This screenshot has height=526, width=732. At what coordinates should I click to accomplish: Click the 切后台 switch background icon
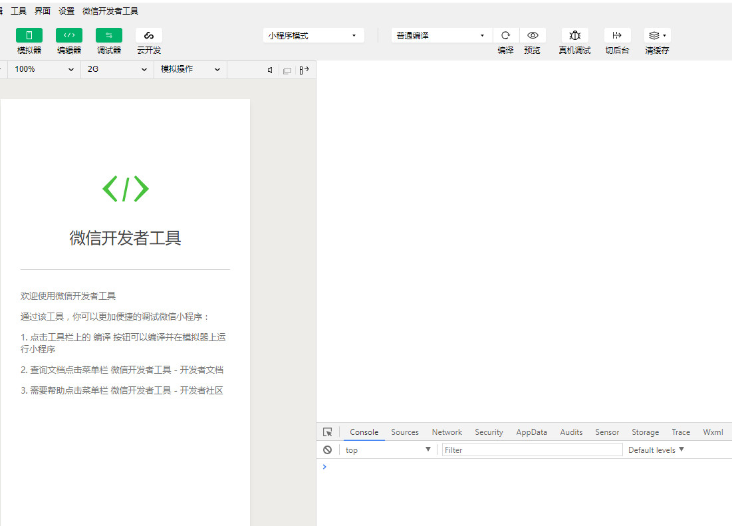point(617,35)
